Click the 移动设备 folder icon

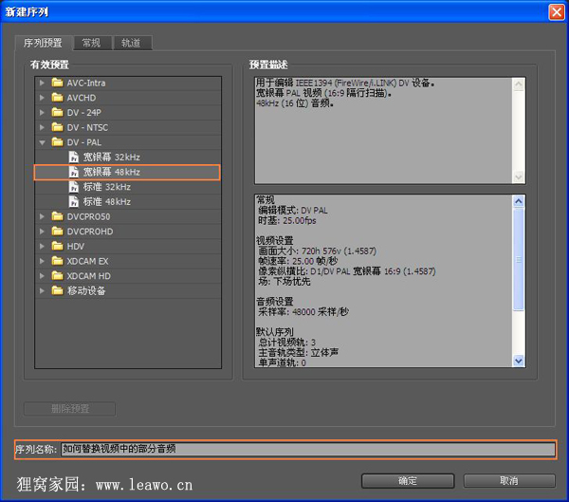[x=57, y=290]
